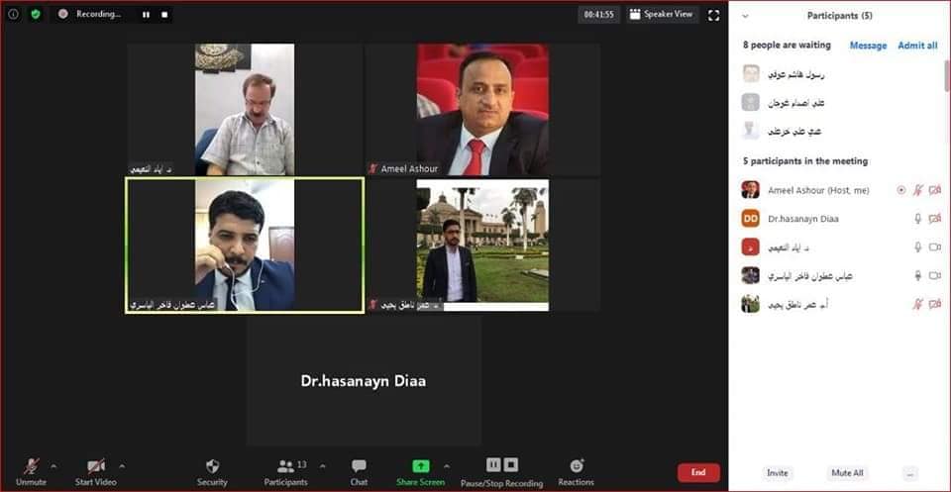
Task: Pause recording using the bottom toolbar pause icon
Action: 493,464
